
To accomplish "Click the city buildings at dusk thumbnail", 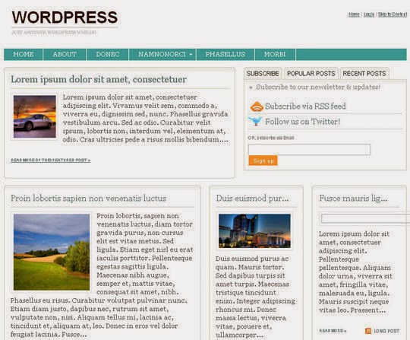I will click(254, 230).
